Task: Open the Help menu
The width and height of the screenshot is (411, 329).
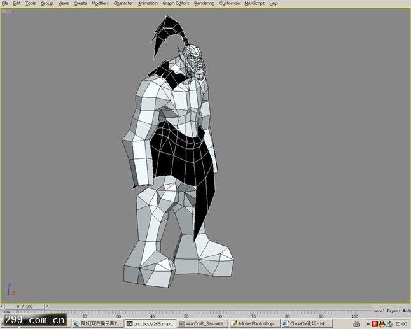Action: (x=274, y=3)
